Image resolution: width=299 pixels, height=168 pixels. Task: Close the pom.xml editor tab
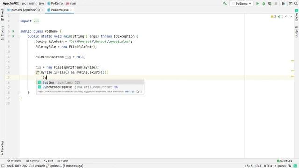tap(42, 10)
